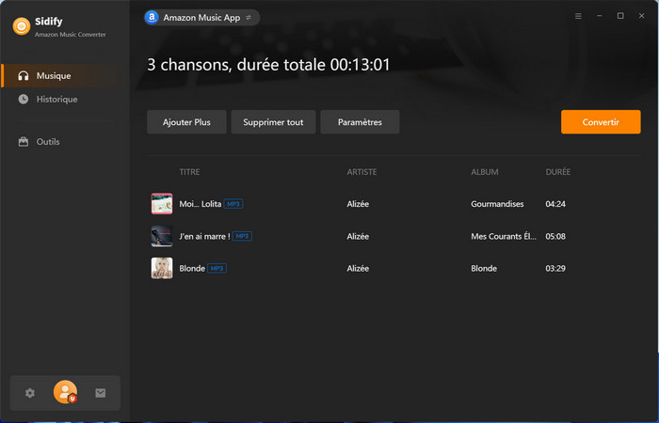The height and width of the screenshot is (423, 659).
Task: Start conversion with the Convertir button
Action: point(601,122)
